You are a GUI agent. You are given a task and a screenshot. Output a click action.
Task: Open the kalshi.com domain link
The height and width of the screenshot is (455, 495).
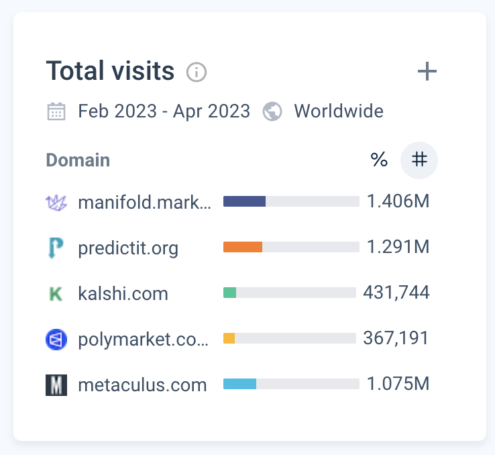(123, 294)
